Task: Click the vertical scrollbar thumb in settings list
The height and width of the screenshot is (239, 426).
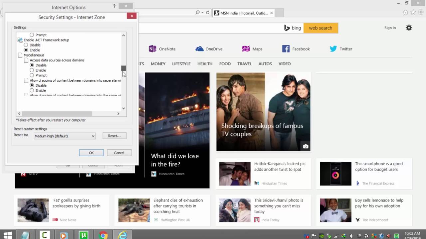Action: tap(123, 68)
